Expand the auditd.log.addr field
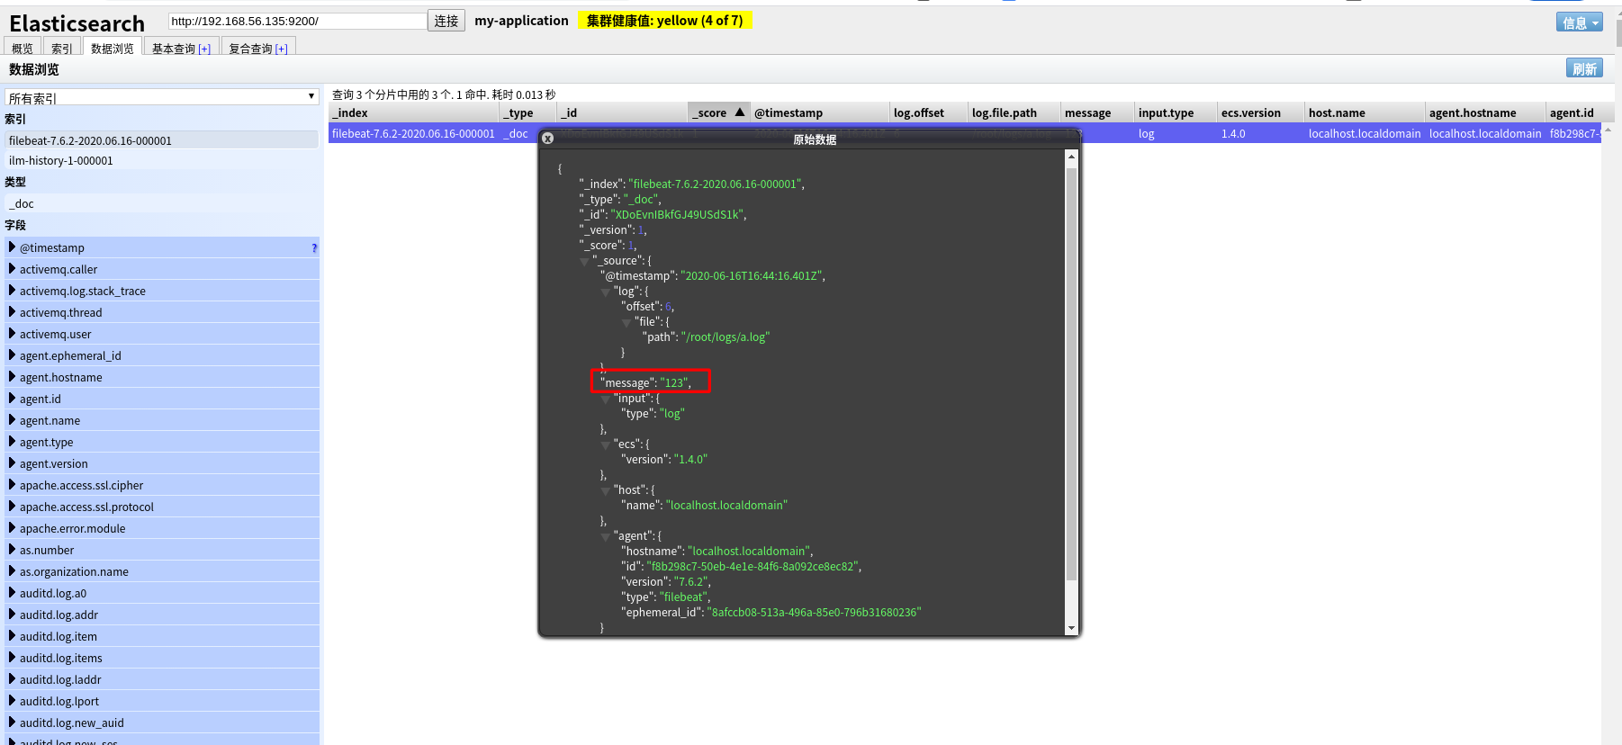 [12, 615]
